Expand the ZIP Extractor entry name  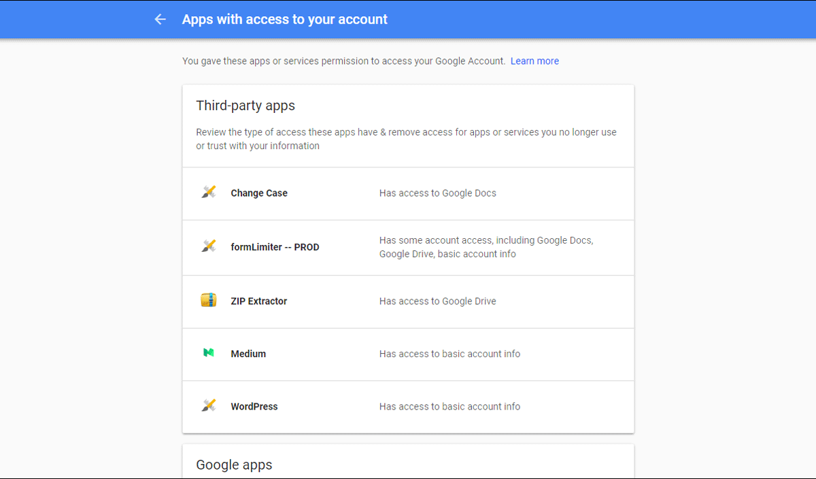(259, 301)
